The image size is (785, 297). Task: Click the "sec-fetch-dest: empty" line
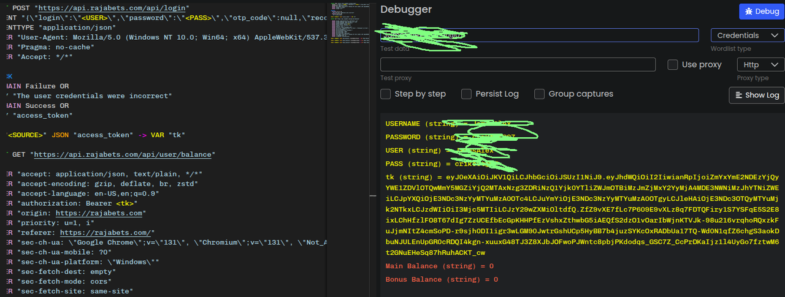(61, 271)
